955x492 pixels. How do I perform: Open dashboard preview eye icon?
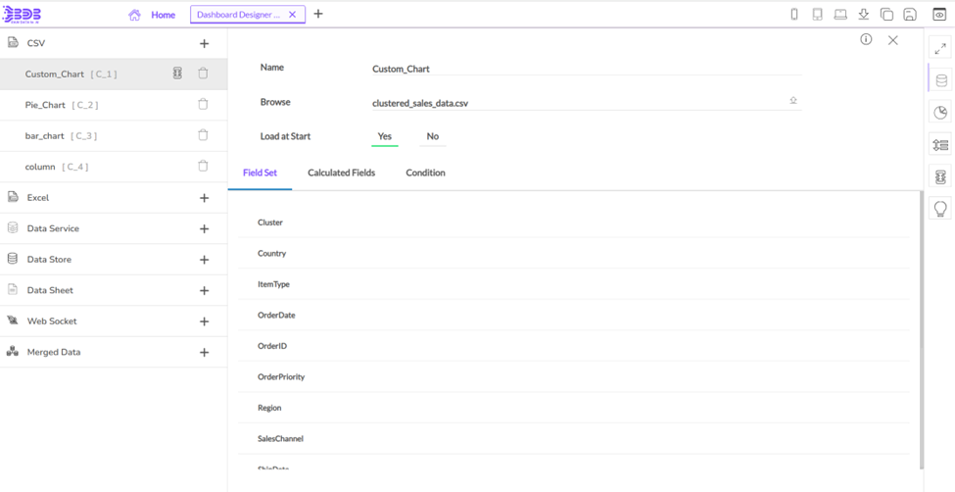939,15
